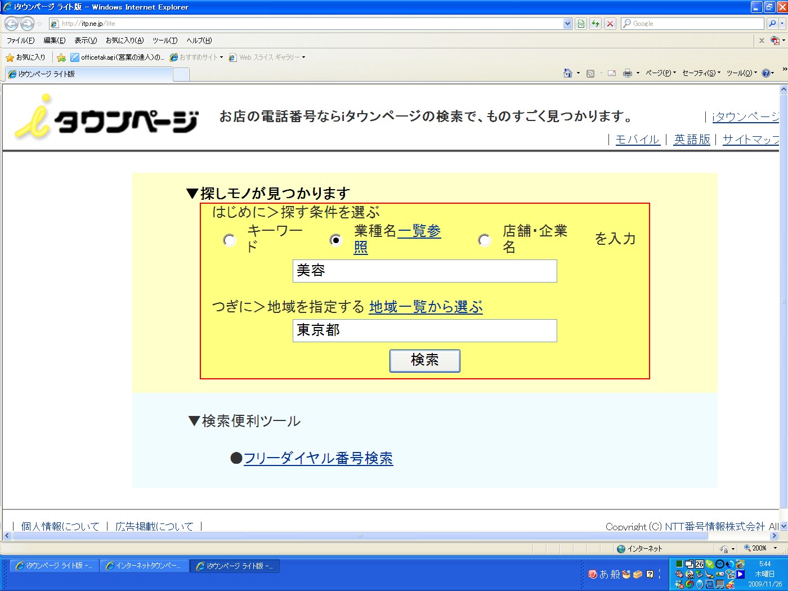
Task: Click the RSS feeds icon
Action: pyautogui.click(x=590, y=73)
